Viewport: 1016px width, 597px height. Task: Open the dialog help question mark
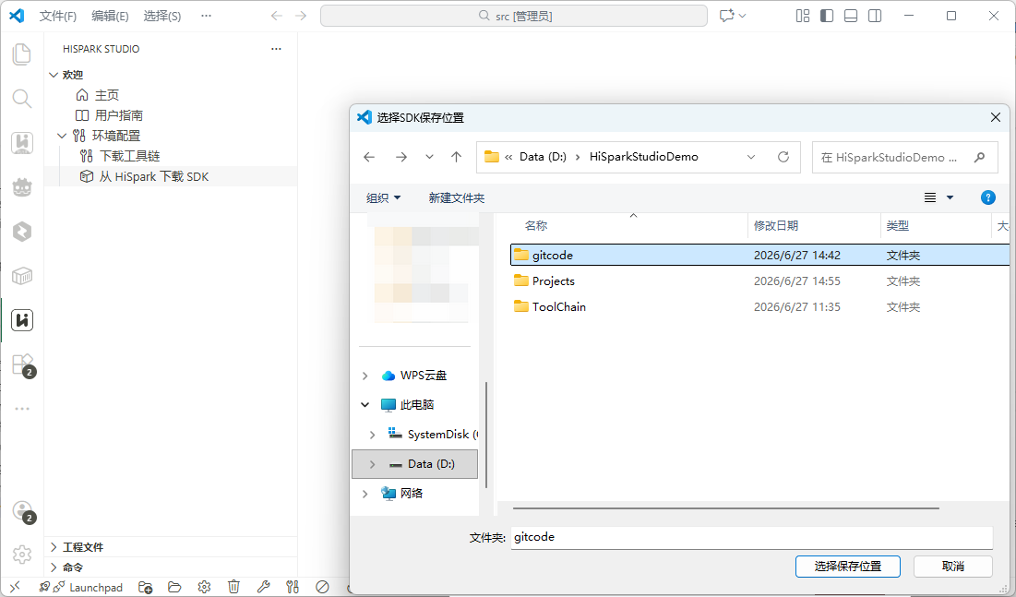[988, 197]
